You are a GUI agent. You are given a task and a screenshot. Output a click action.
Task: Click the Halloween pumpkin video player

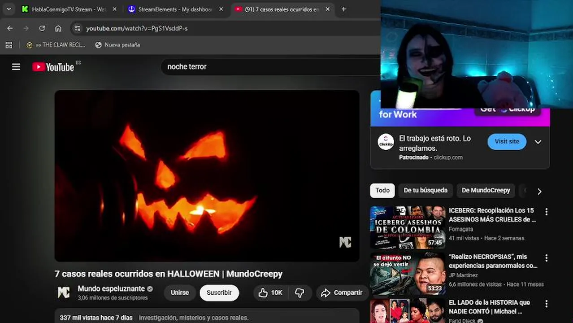[207, 176]
